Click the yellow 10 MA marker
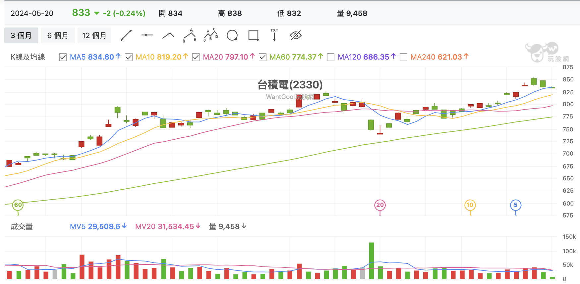580x284 pixels. pyautogui.click(x=470, y=205)
